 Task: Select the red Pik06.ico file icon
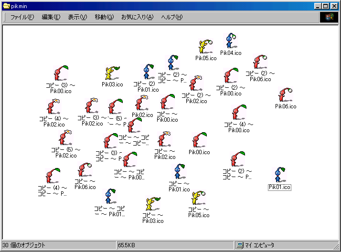pos(286,94)
